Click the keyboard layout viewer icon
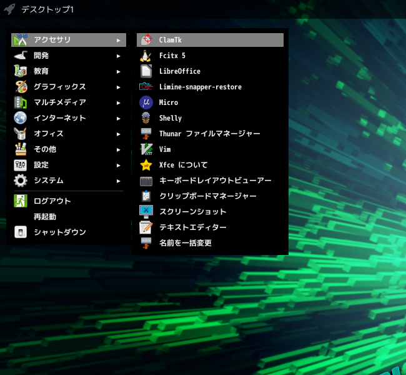406x375 pixels. click(x=146, y=181)
